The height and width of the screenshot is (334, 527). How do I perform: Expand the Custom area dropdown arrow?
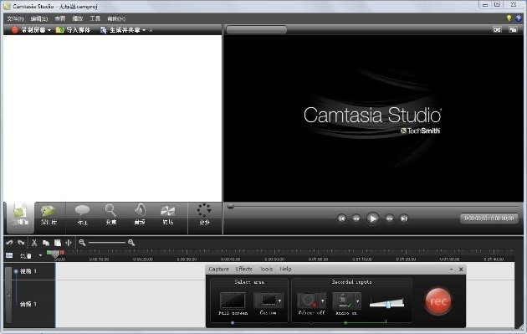(279, 301)
